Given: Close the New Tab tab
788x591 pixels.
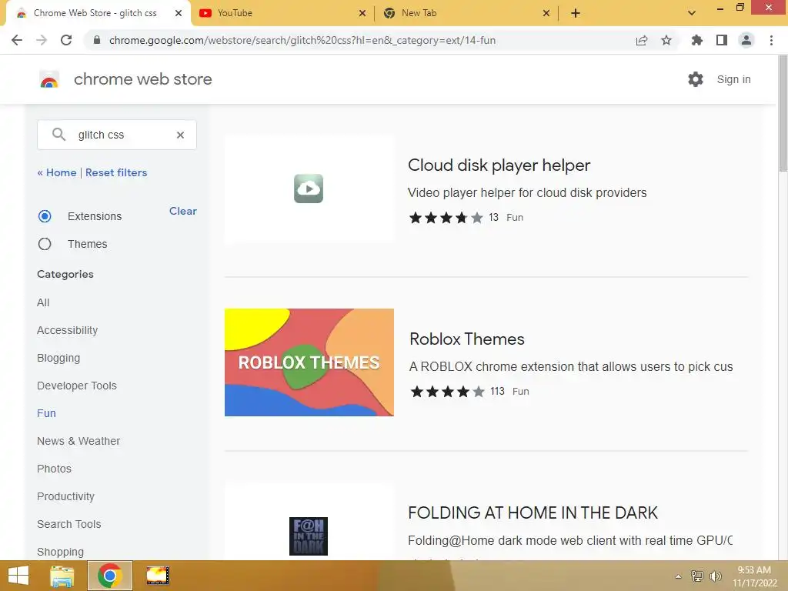Looking at the screenshot, I should (546, 13).
